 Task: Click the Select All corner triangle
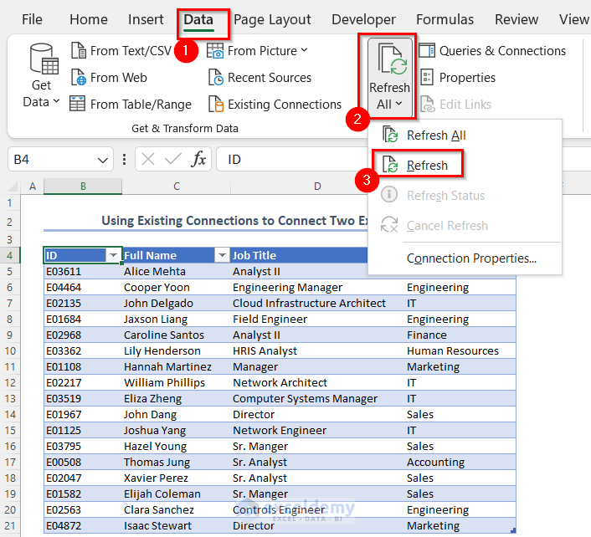(x=13, y=187)
